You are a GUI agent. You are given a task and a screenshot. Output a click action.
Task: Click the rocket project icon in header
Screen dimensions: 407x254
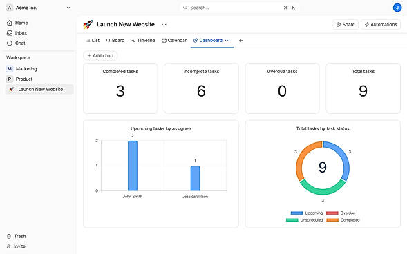tap(88, 24)
